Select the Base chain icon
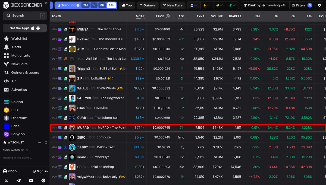The height and width of the screenshot is (185, 326). pyautogui.click(x=6, y=126)
